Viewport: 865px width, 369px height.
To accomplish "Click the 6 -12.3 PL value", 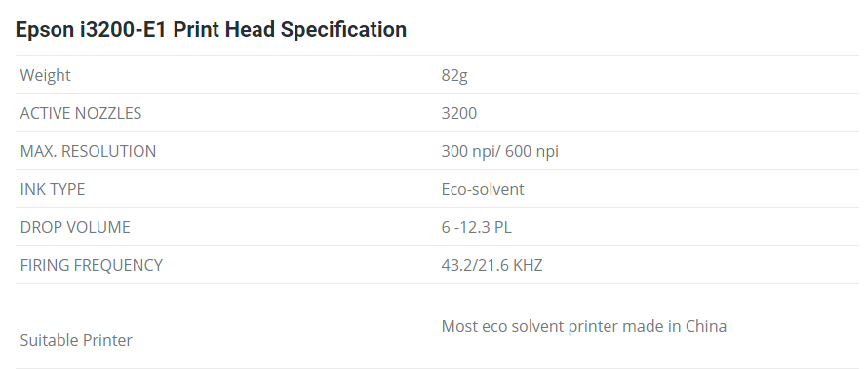I will (477, 227).
